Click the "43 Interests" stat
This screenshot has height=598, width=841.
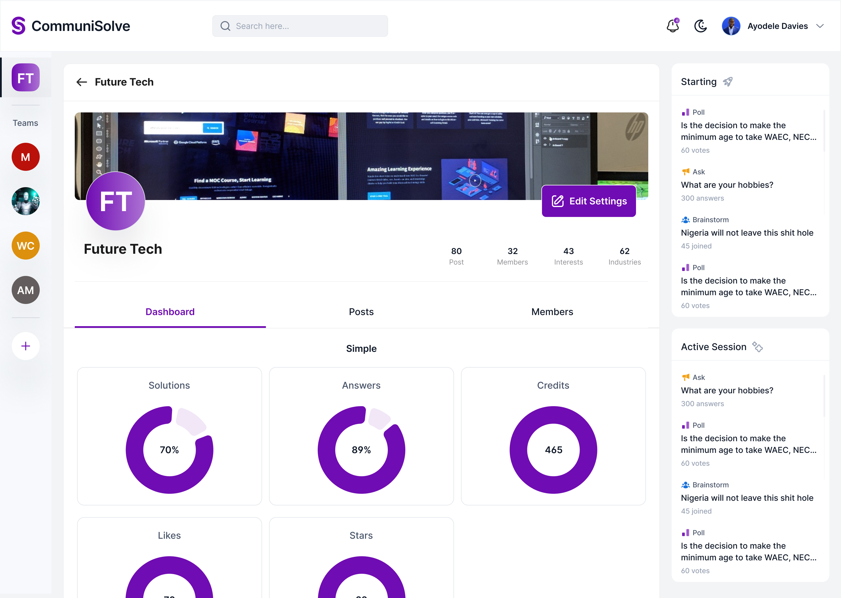(x=569, y=256)
